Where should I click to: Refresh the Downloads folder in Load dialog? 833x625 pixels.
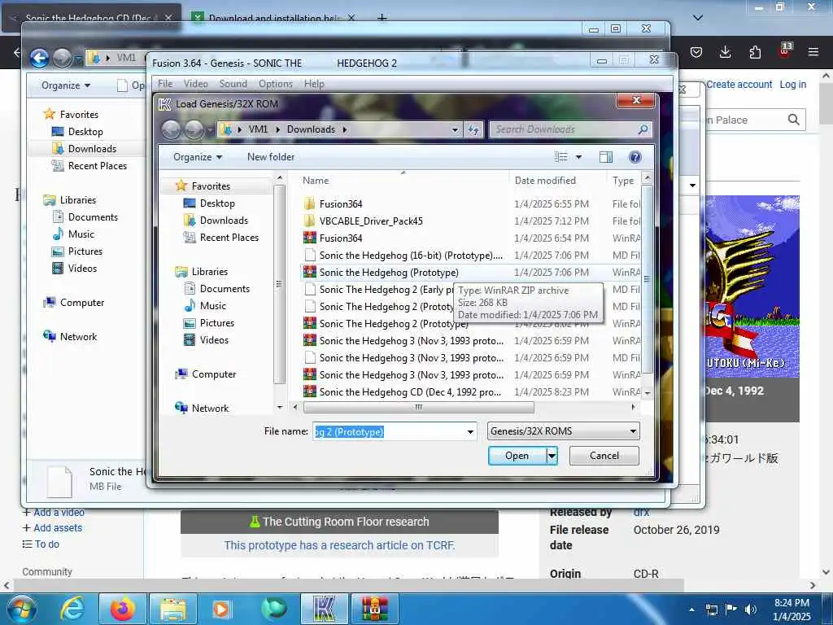click(473, 129)
